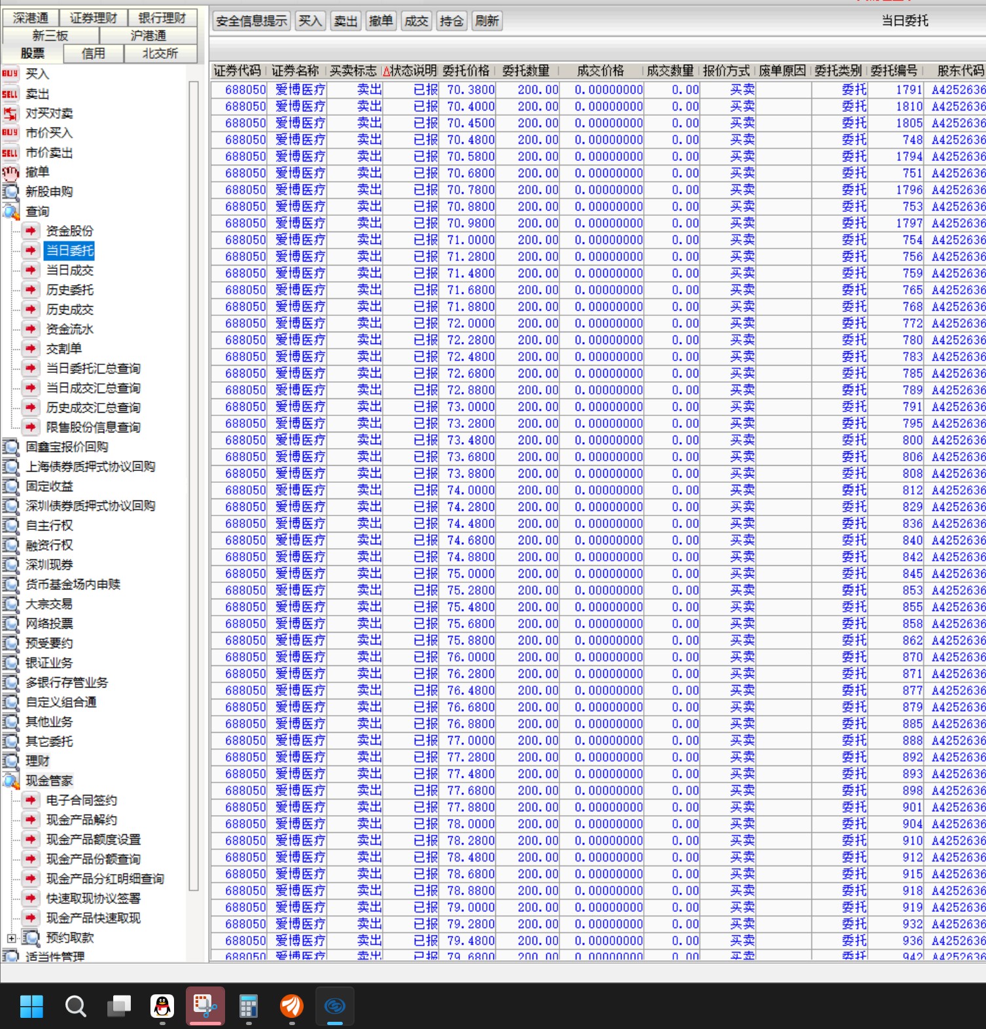Click the 刷新 toolbar button
This screenshot has width=986, height=1029.
(487, 21)
